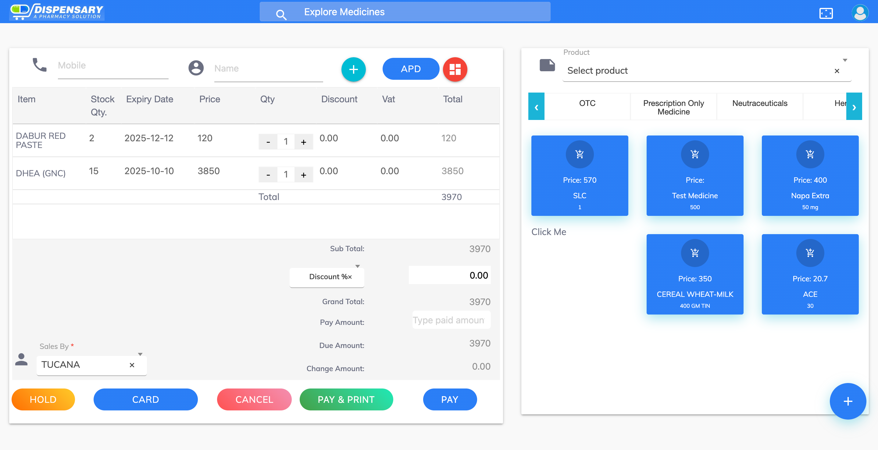Select the OTC category tab

pyautogui.click(x=587, y=104)
